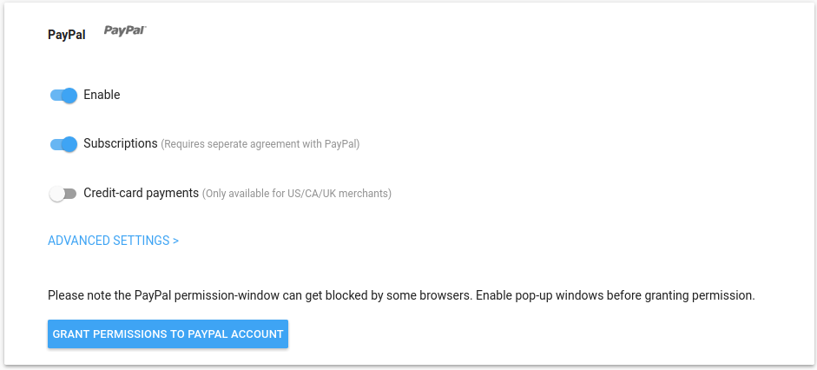Screen dimensions: 817x370
Task: Open the Advanced Settings link
Action: pos(109,241)
